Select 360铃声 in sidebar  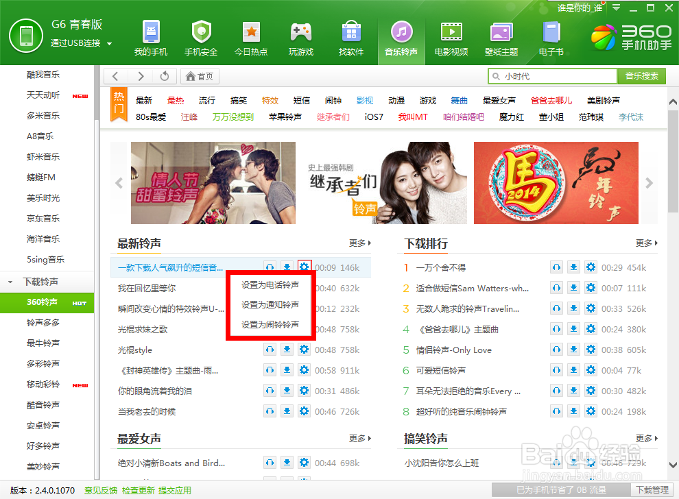[47, 302]
